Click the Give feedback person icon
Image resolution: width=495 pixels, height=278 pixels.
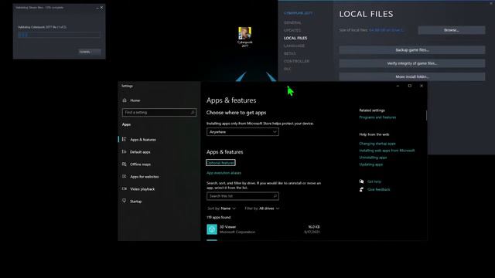(x=361, y=189)
